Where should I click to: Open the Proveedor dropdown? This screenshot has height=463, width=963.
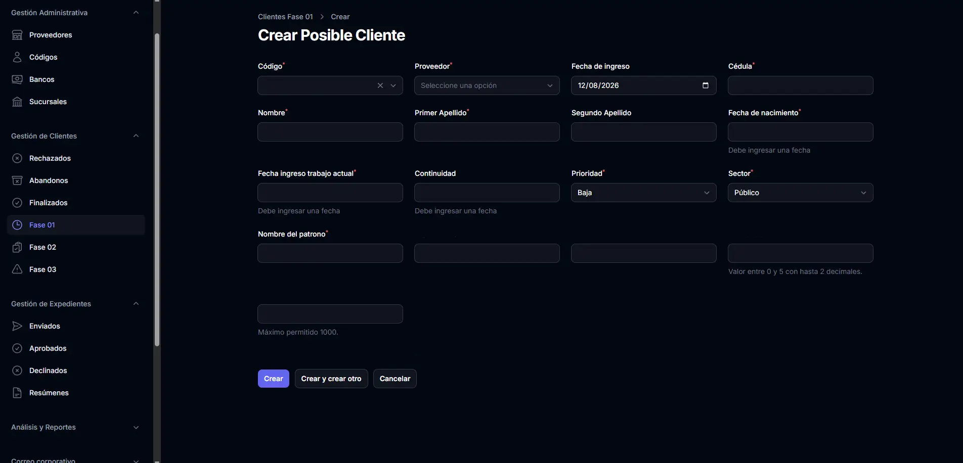[x=487, y=85]
